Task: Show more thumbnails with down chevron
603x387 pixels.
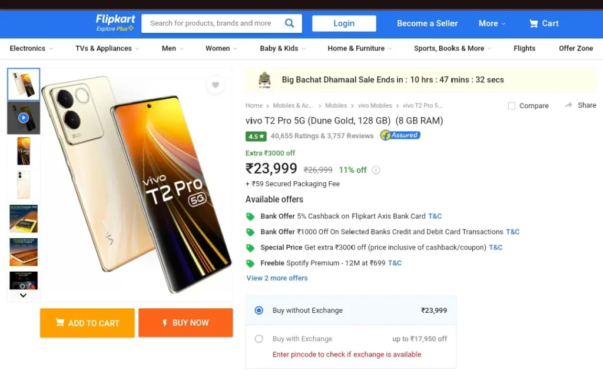Action: pos(23,295)
